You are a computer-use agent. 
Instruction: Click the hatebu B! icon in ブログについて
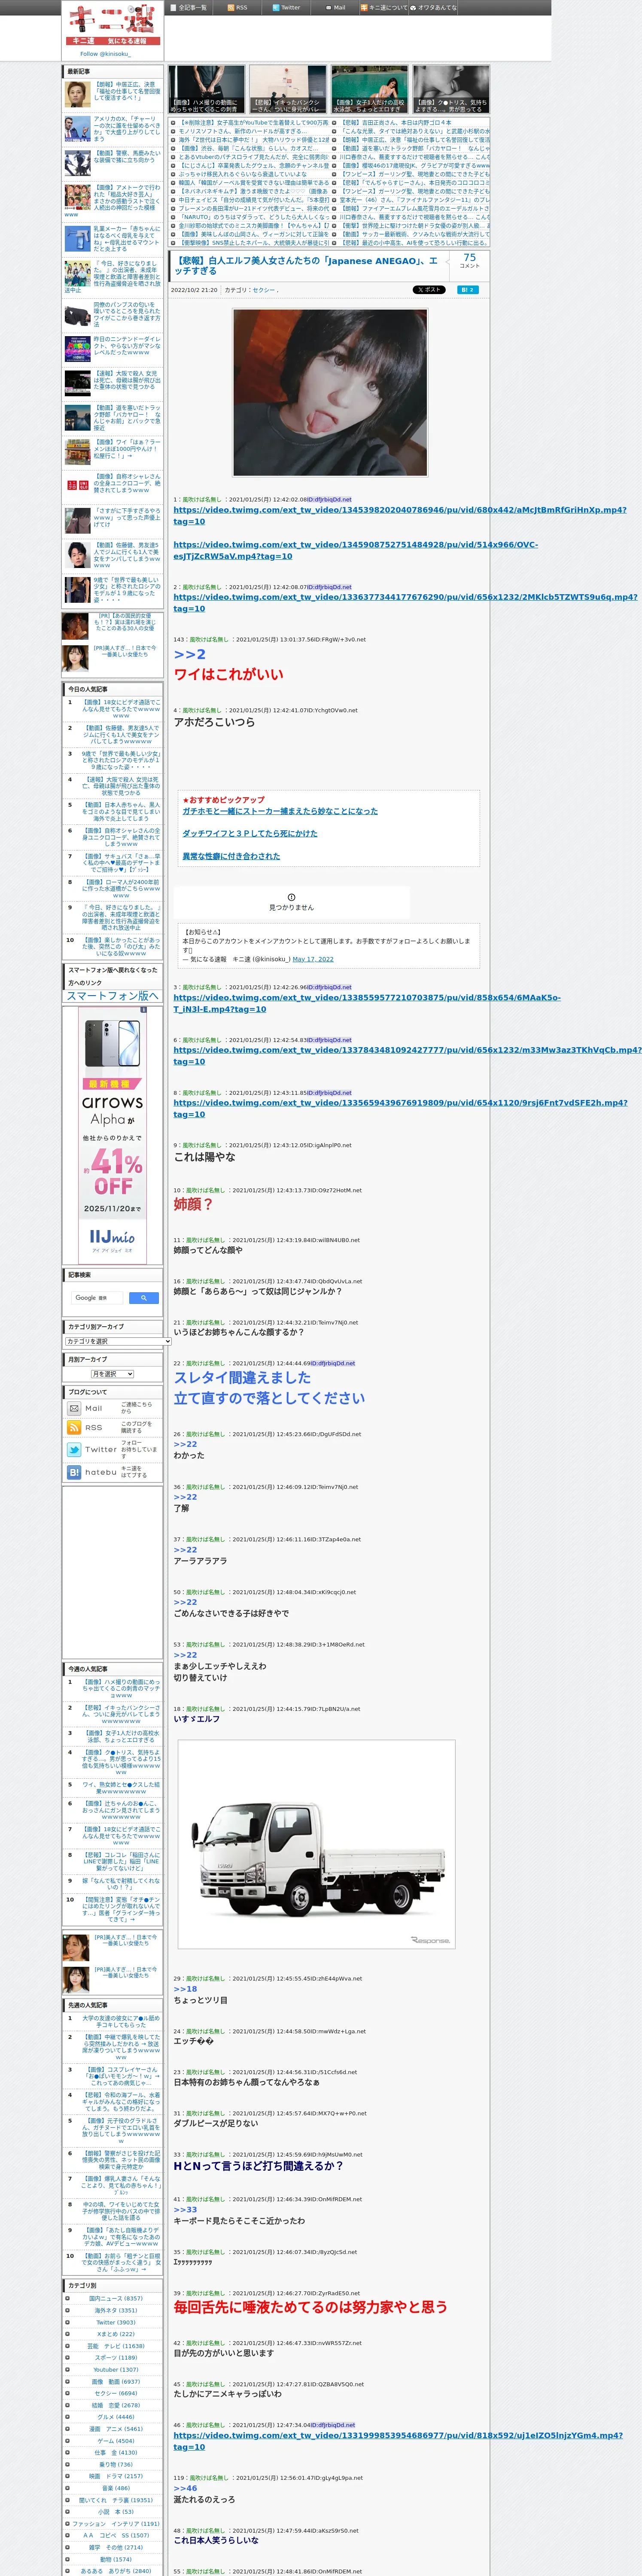click(74, 1472)
